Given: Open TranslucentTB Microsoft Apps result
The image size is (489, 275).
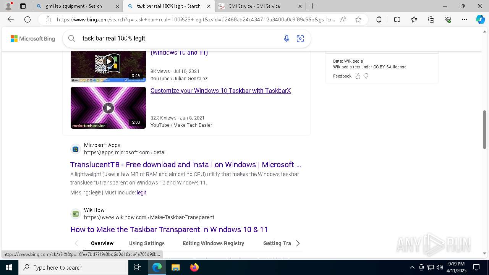Looking at the screenshot, I should point(186,165).
